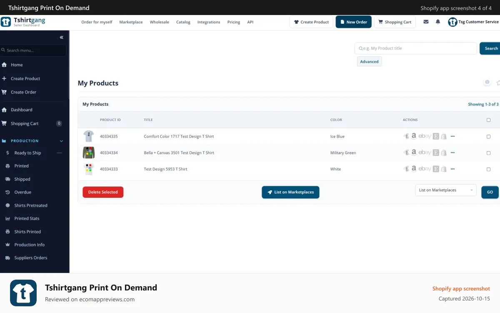The width and height of the screenshot is (500, 313).
Task: Open the List on Marketplaces dropdown
Action: point(446,190)
